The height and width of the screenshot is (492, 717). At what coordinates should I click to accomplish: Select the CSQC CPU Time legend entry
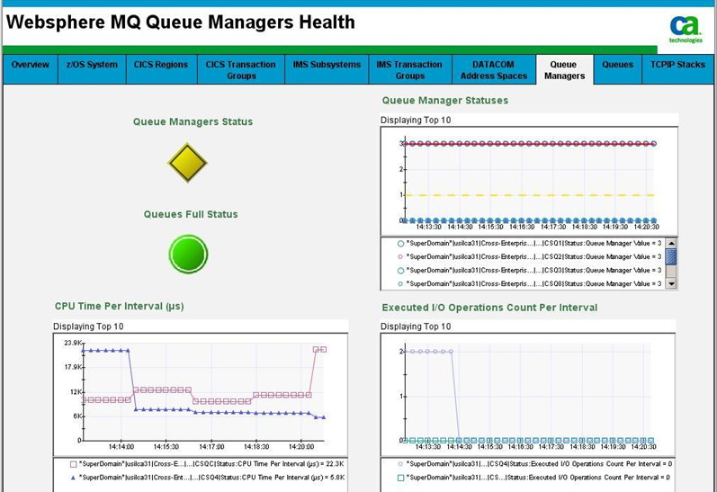207,463
